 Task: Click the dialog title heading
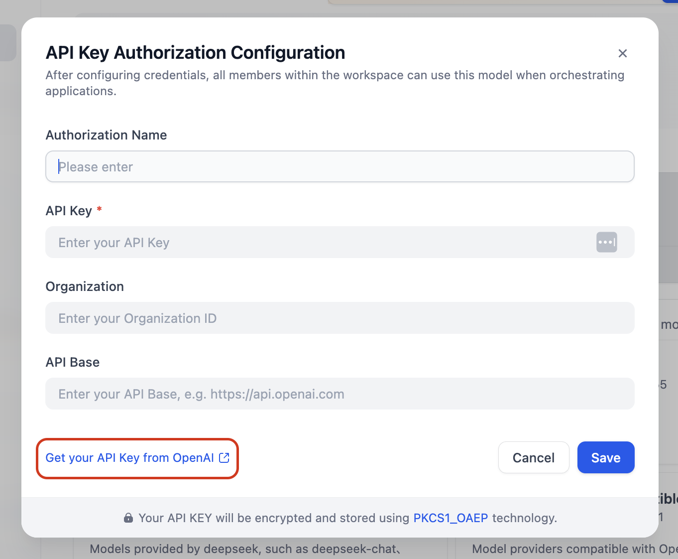pos(195,53)
